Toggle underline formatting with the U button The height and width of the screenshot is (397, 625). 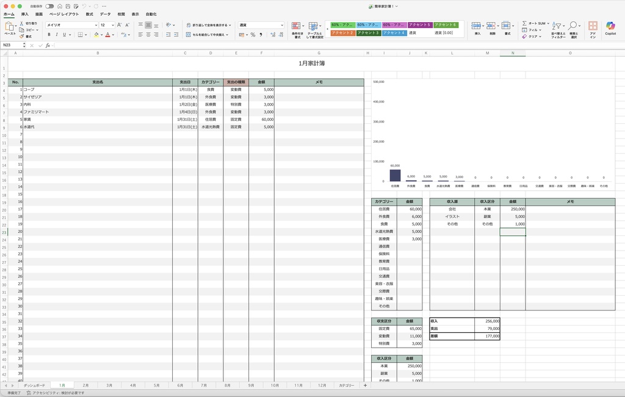coord(63,35)
